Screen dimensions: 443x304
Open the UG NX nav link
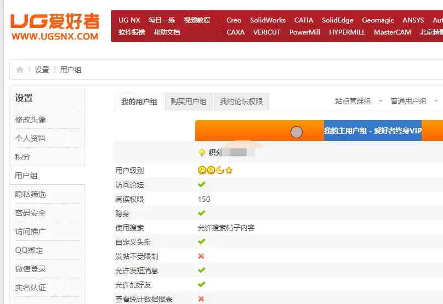[129, 20]
